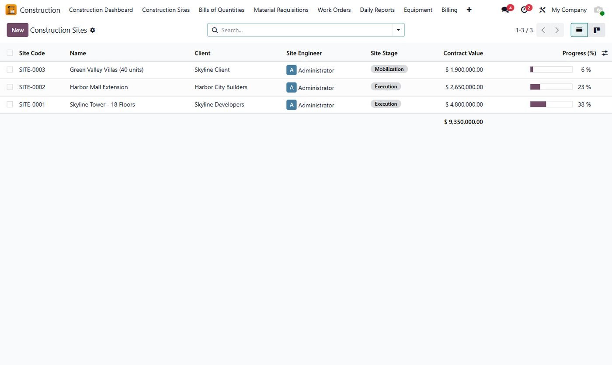Click Administrator avatar in SITE-0003 row
This screenshot has width=612, height=365.
291,70
